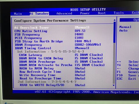Select CAS# Latency setting
This screenshot has width=139, height=104.
(30, 55)
